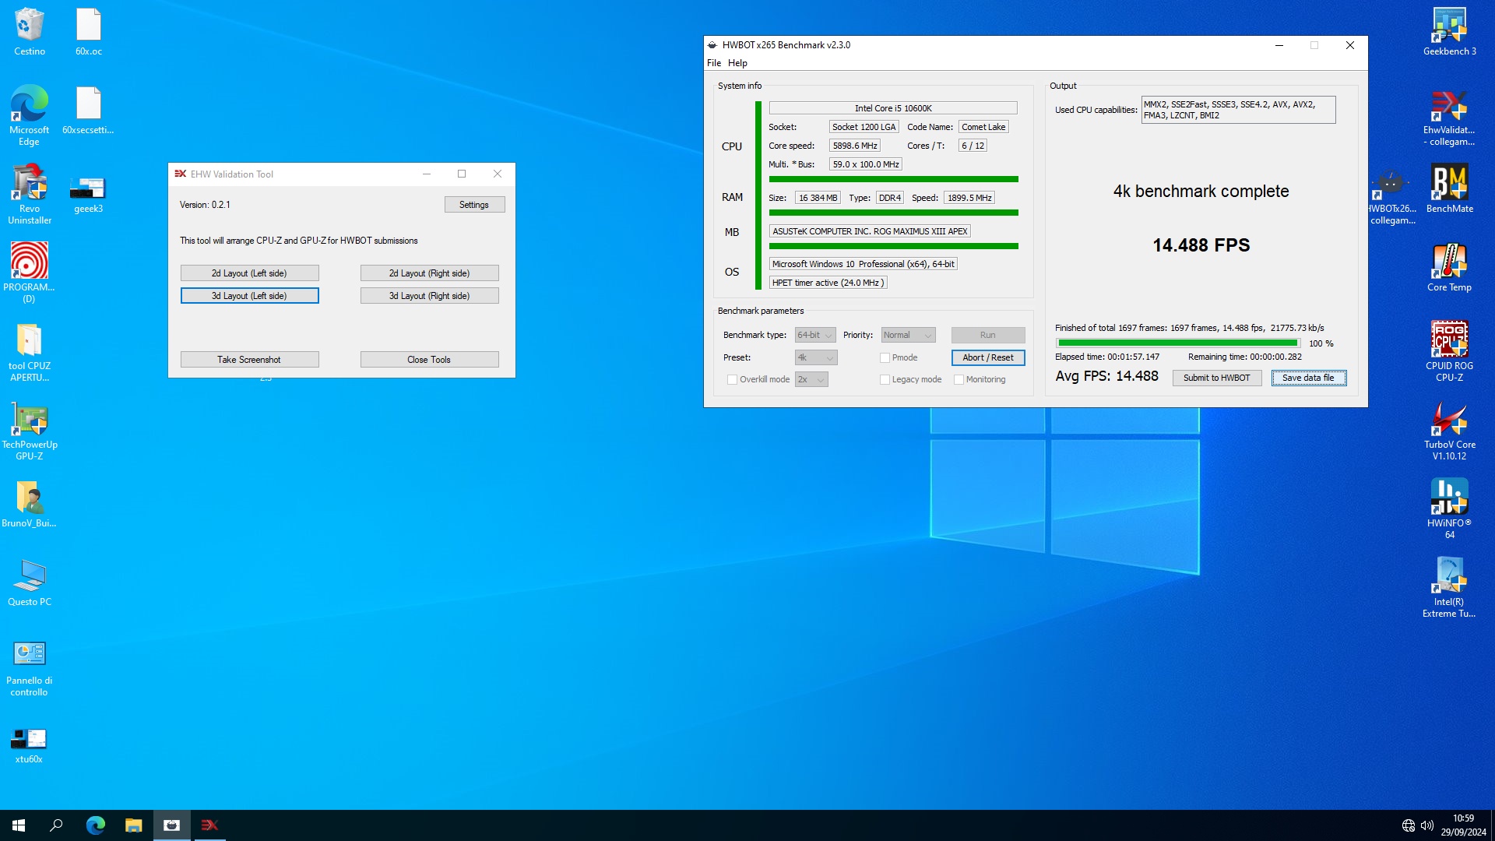
Task: Click the HPET timer active field
Action: tap(828, 283)
